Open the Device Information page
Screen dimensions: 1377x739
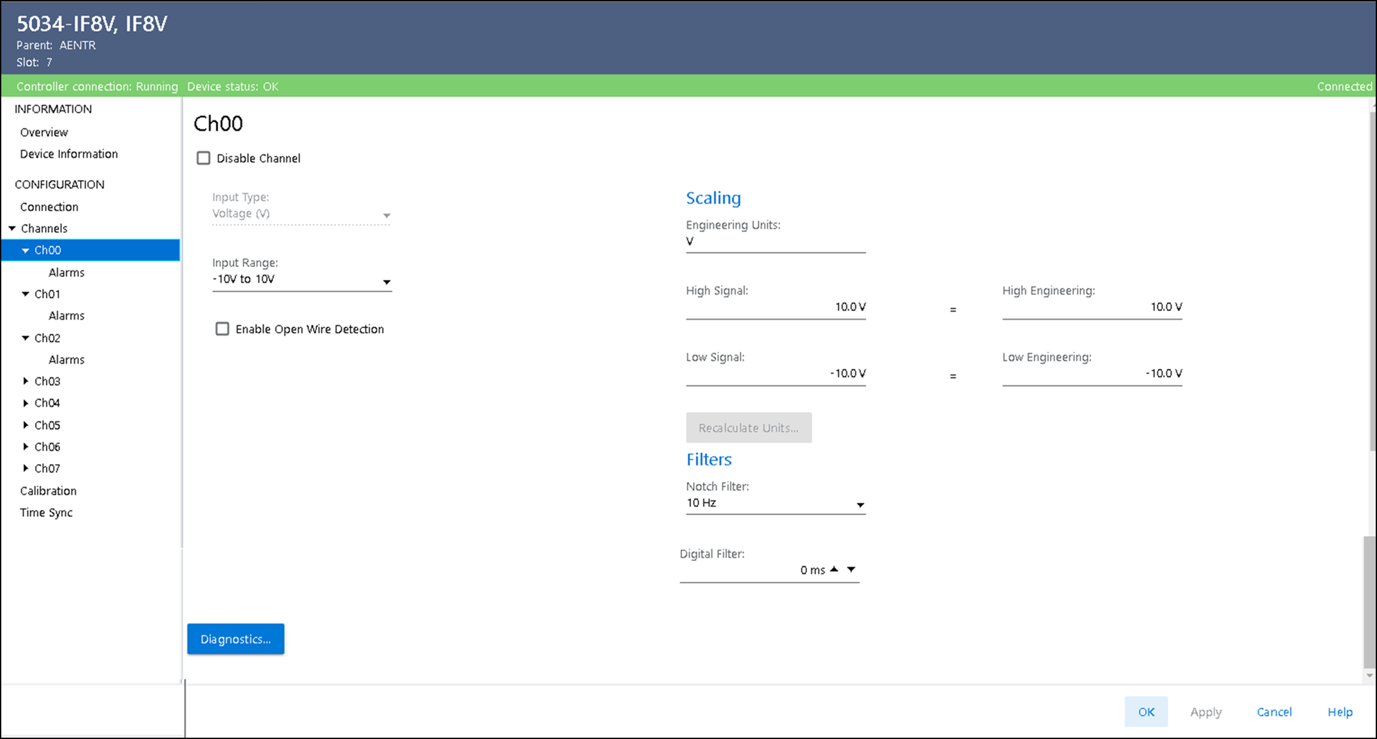(x=69, y=154)
